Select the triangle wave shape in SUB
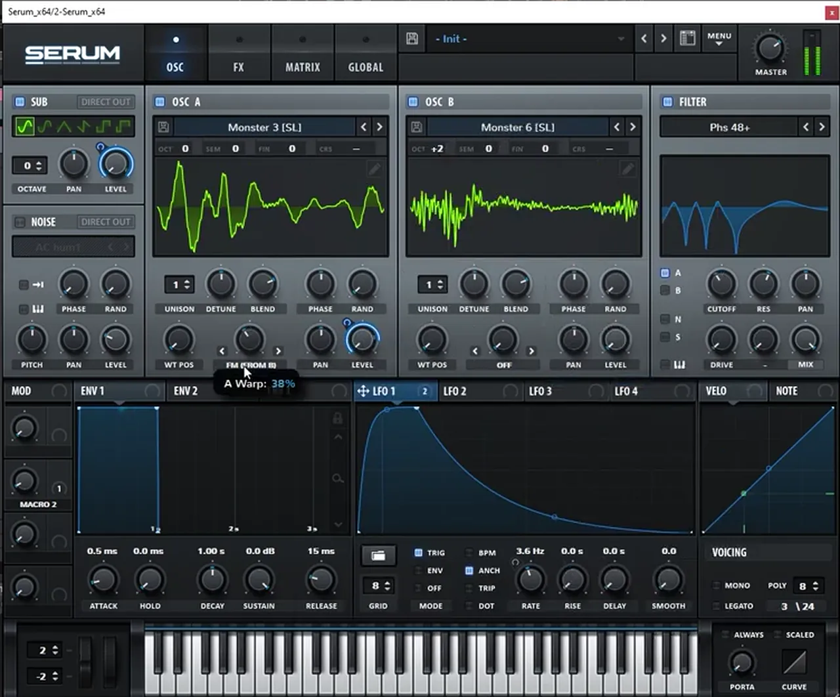The image size is (840, 697). [64, 126]
